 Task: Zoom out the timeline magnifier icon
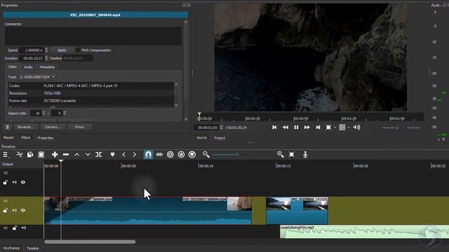(x=206, y=155)
